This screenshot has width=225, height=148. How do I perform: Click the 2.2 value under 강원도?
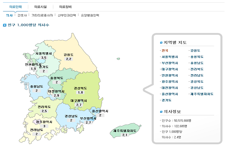69,59
